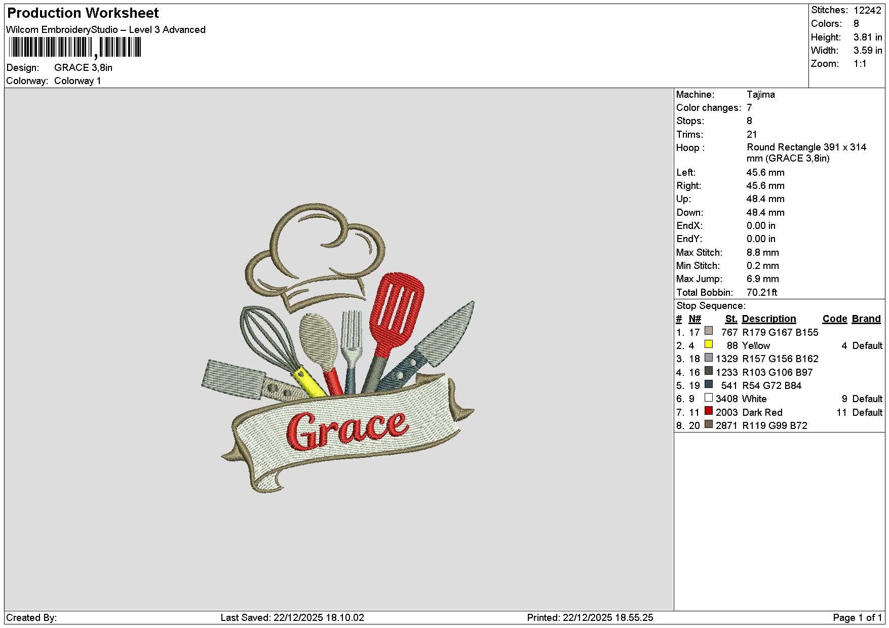This screenshot has height=628, width=889.
Task: Click the design name 'GRACE 3,8in'
Action: (84, 68)
